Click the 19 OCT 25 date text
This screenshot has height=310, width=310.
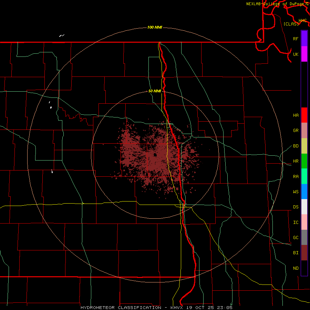[199, 308]
